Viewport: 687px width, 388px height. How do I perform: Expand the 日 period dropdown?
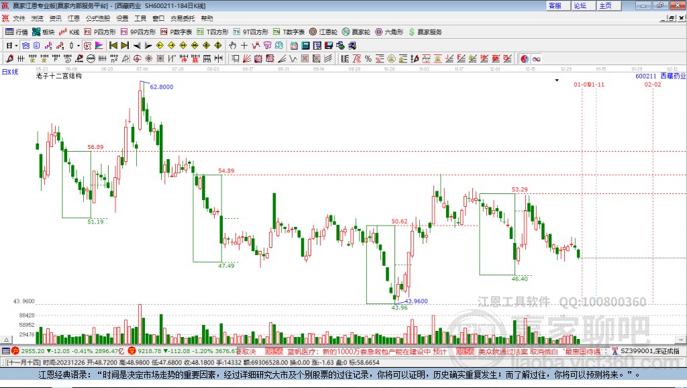tap(16, 46)
